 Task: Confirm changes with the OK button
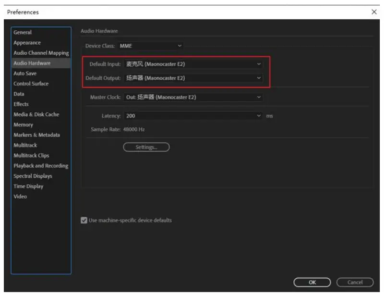pos(312,283)
